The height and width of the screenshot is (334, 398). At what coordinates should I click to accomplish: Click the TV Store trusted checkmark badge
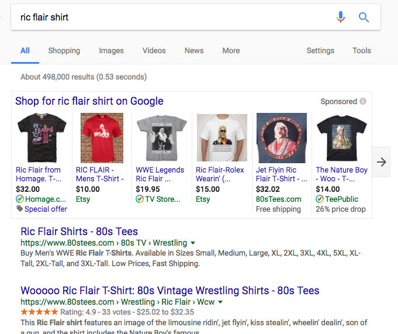[x=140, y=199]
